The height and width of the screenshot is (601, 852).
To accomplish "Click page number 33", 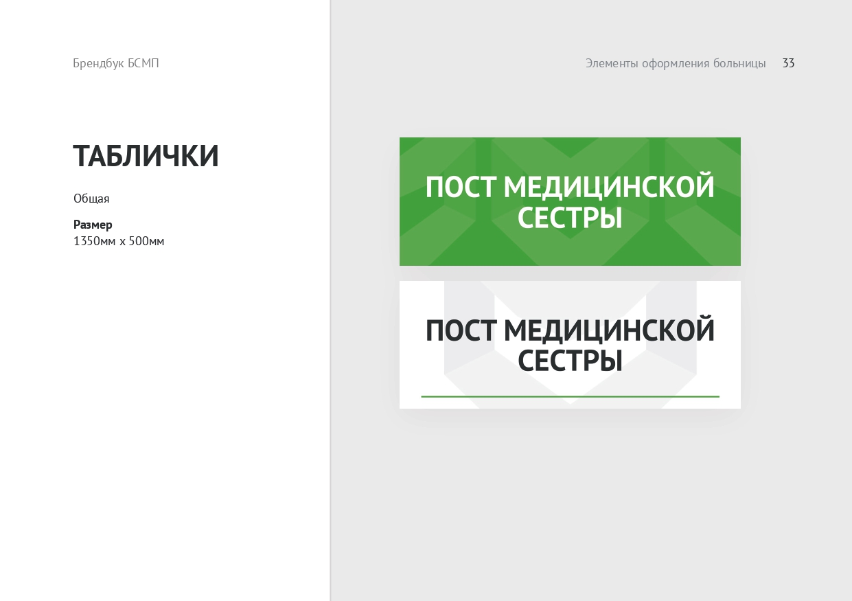I will coord(788,63).
